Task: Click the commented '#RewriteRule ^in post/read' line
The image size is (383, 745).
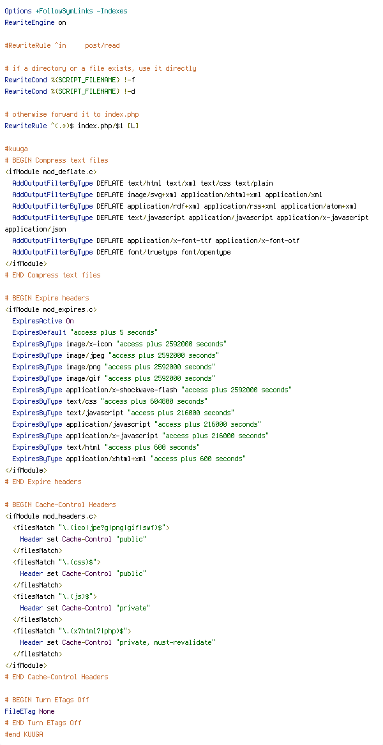Action: pyautogui.click(x=63, y=46)
